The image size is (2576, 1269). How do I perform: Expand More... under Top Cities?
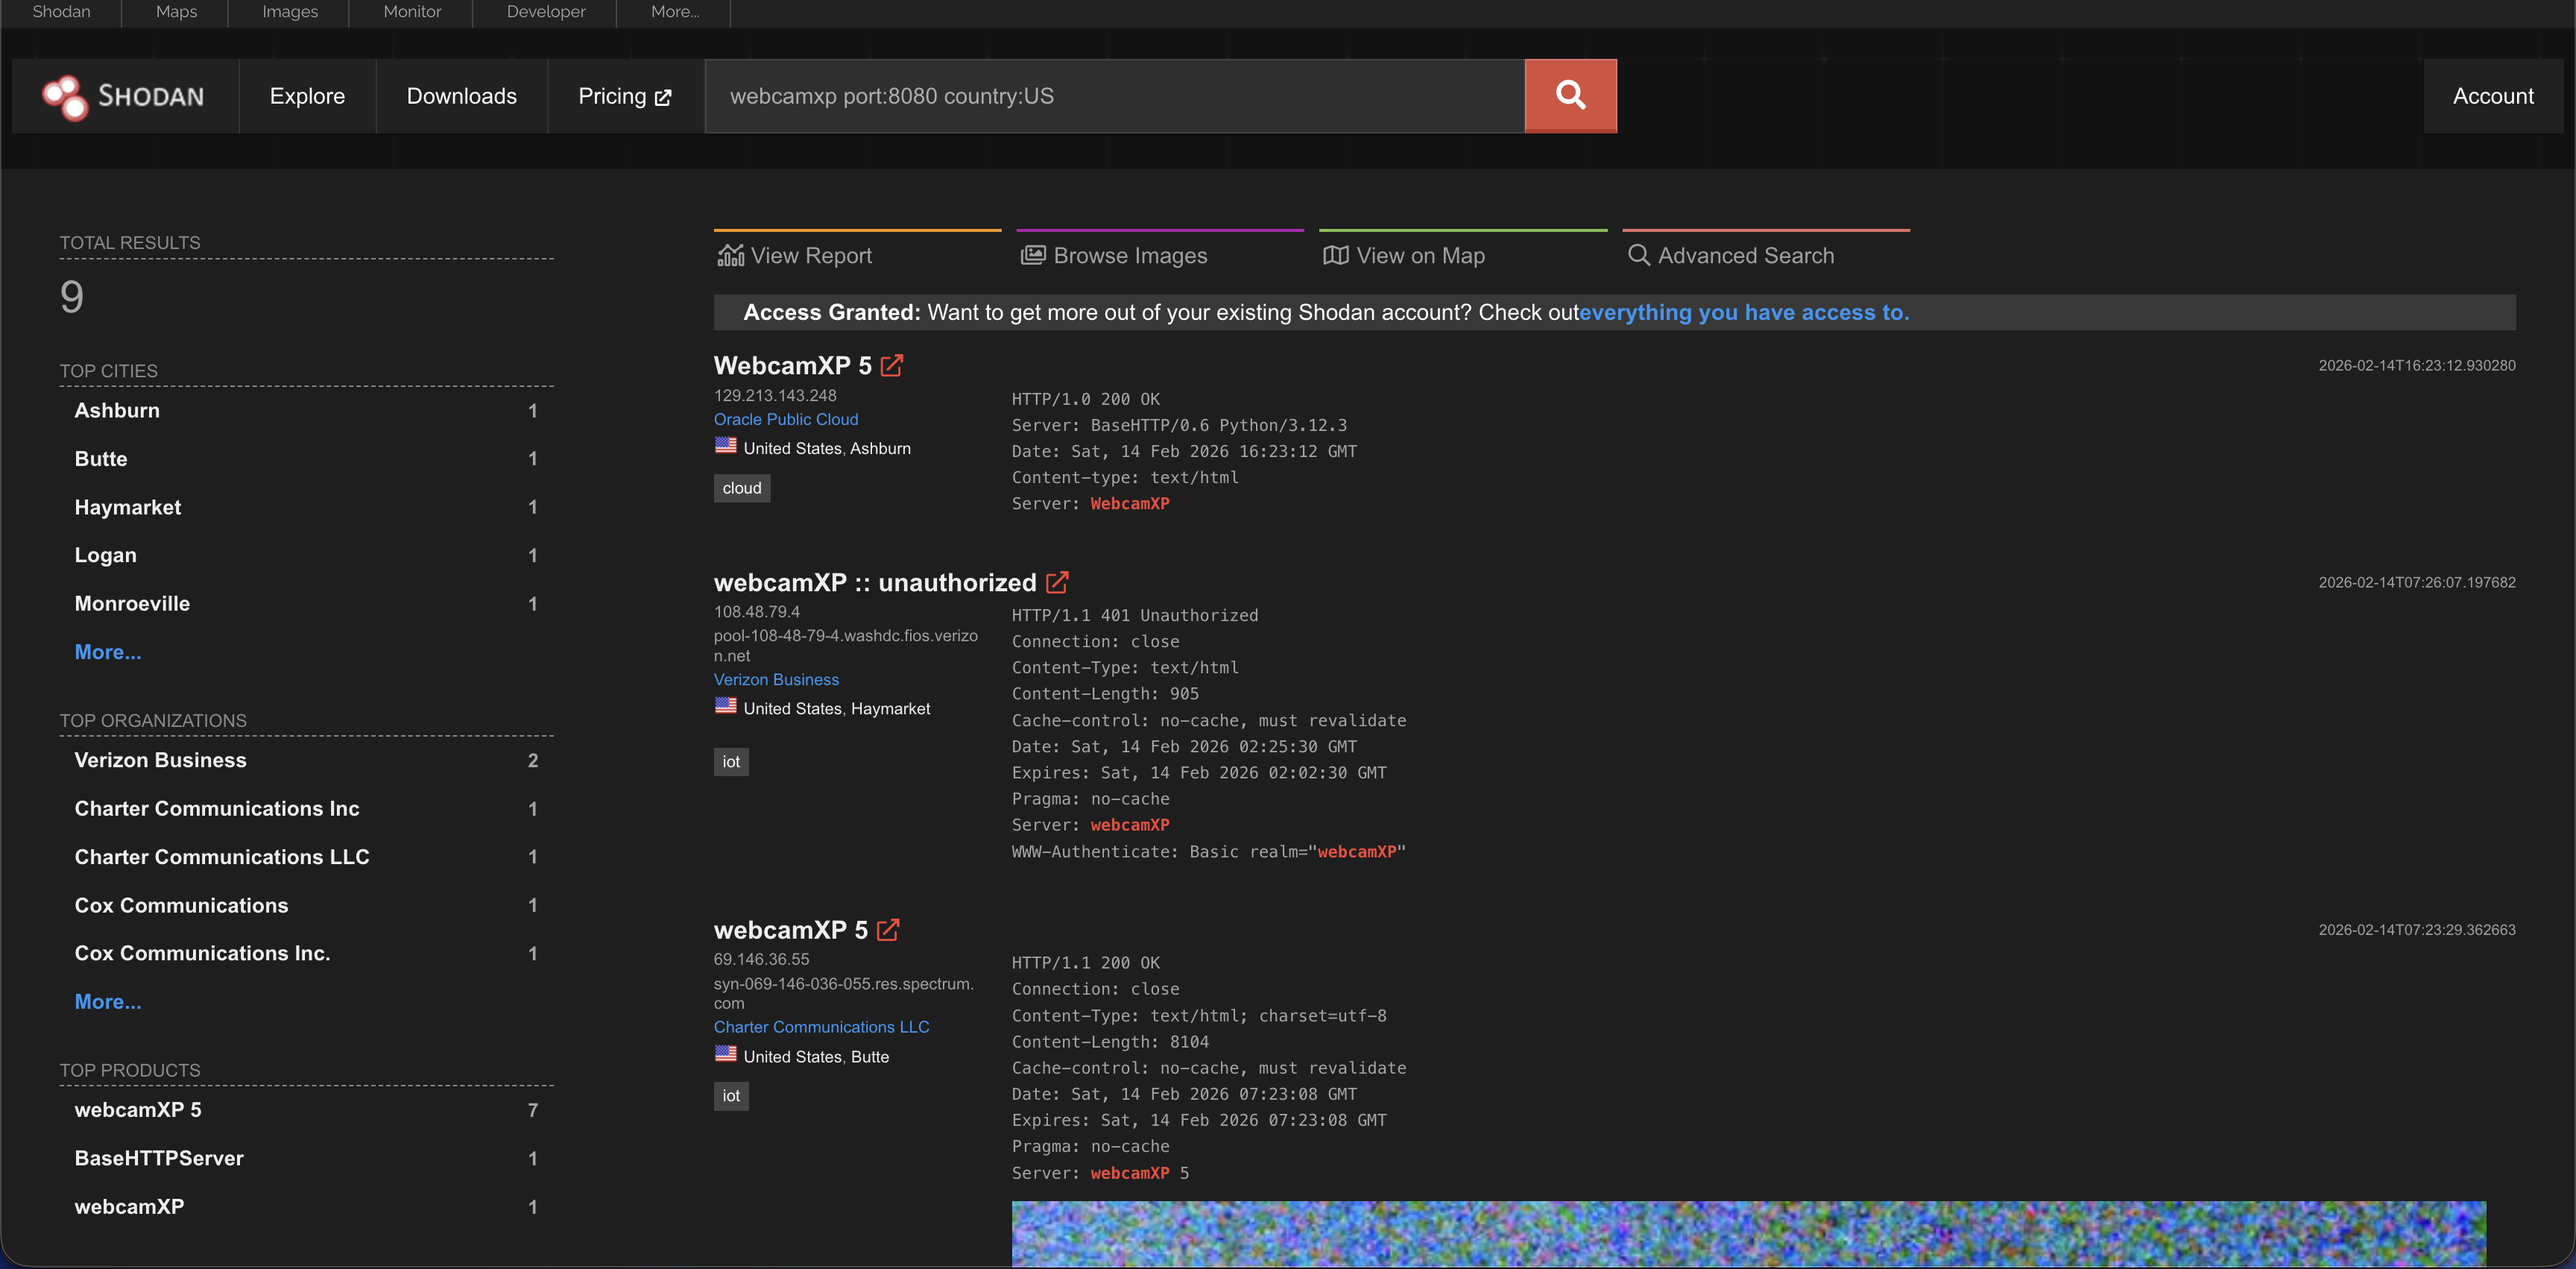108,652
